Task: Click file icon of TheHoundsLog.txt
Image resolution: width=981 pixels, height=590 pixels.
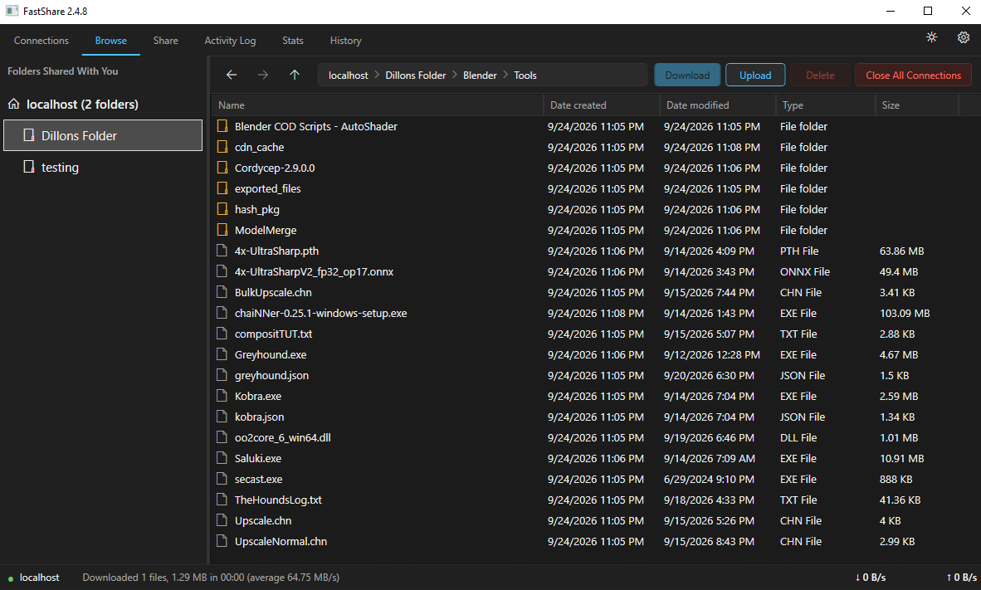Action: [x=222, y=500]
